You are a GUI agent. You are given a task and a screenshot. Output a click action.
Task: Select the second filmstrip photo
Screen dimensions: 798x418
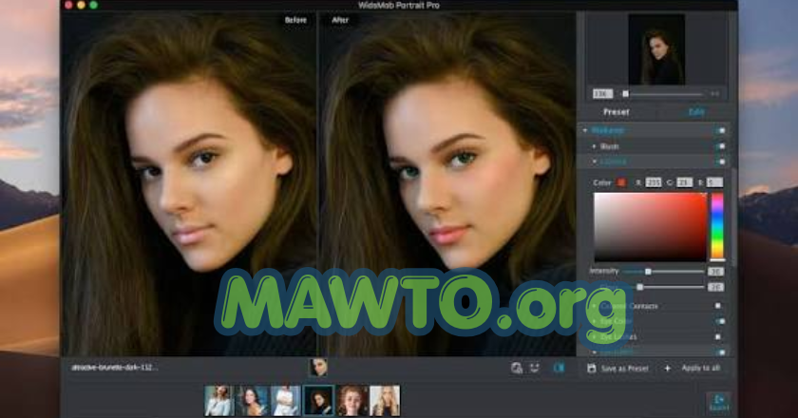[253, 401]
